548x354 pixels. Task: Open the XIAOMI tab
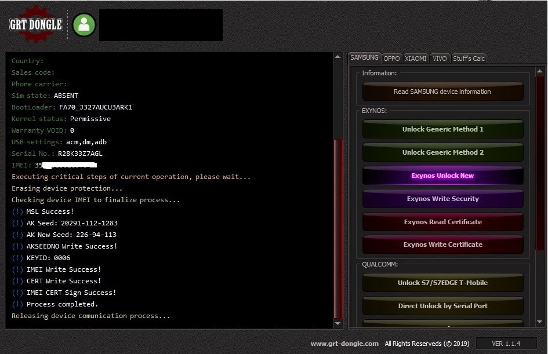pyautogui.click(x=416, y=59)
